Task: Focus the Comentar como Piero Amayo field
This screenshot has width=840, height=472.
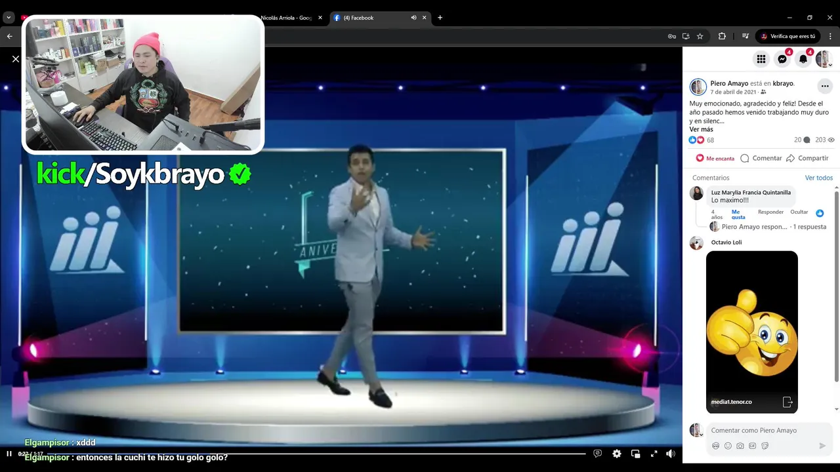Action: click(x=755, y=430)
